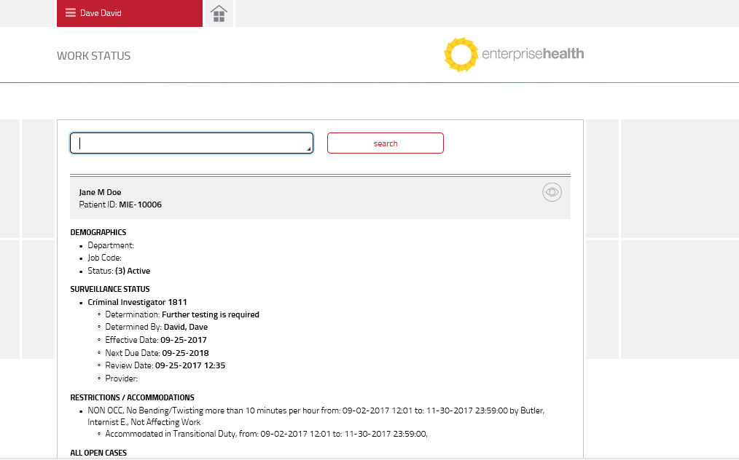Select the Jane M Doe patient name
The width and height of the screenshot is (739, 460).
point(100,192)
